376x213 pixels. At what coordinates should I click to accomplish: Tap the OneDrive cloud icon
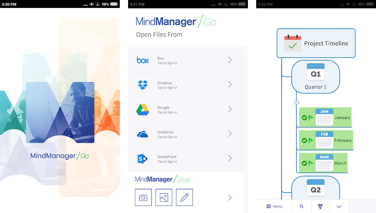pyautogui.click(x=143, y=134)
